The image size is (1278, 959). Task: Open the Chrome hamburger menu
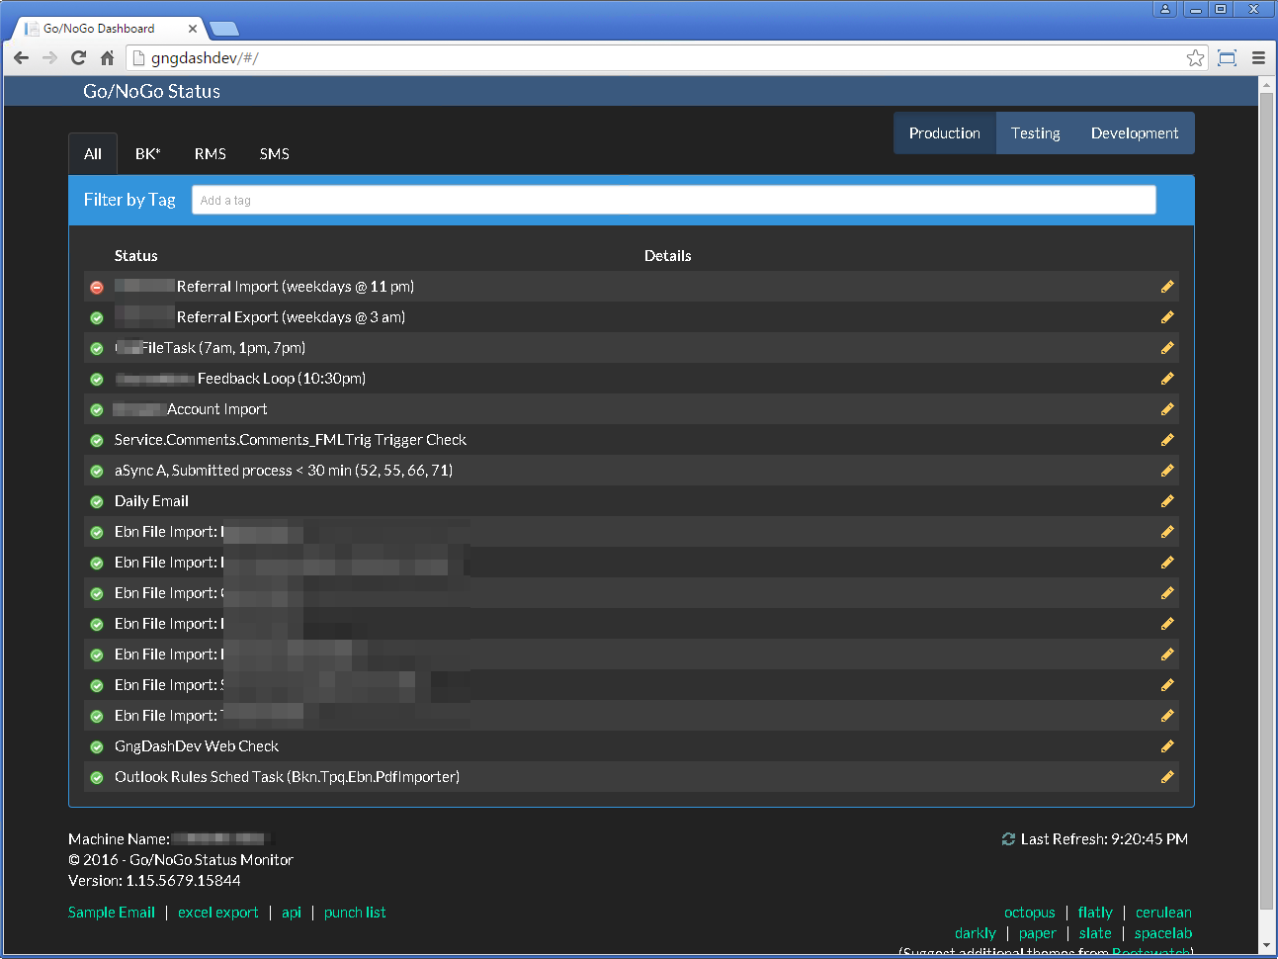[1258, 58]
